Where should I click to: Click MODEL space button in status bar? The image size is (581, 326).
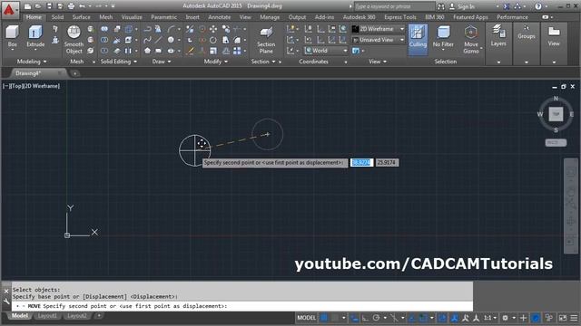tap(307, 318)
